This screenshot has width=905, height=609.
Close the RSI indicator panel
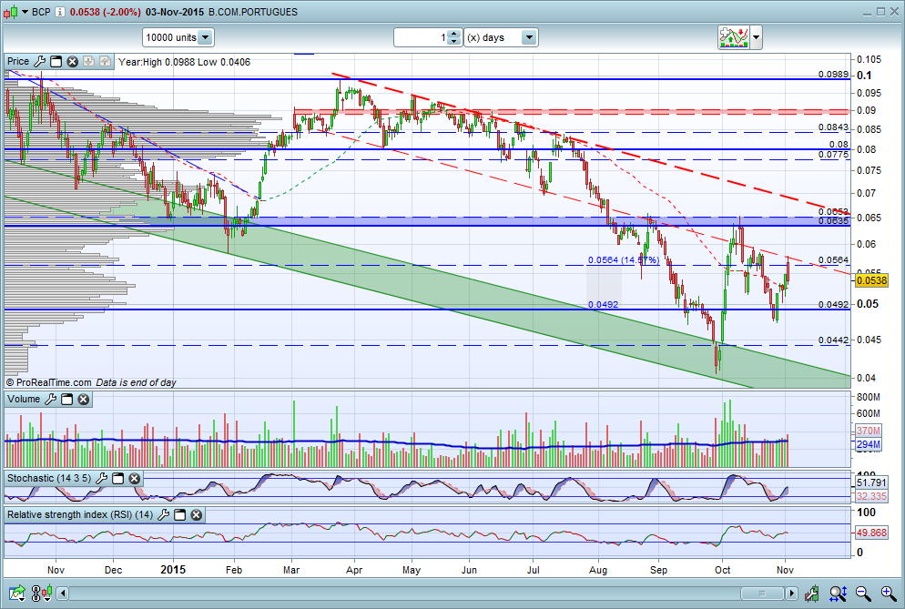tap(197, 514)
